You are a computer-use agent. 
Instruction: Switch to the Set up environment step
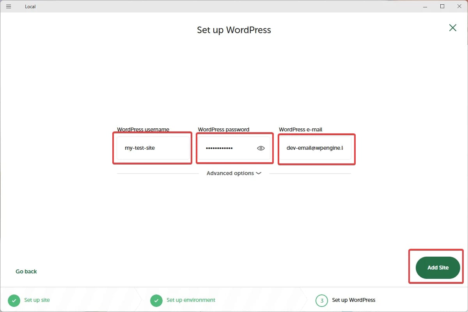[191, 300]
